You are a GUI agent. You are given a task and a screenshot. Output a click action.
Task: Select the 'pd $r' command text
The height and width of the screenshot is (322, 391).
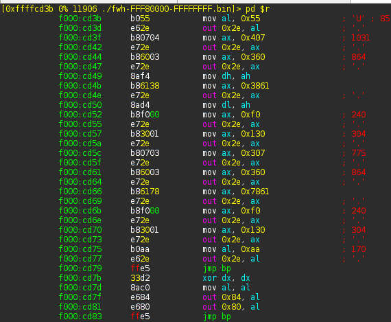coord(257,9)
